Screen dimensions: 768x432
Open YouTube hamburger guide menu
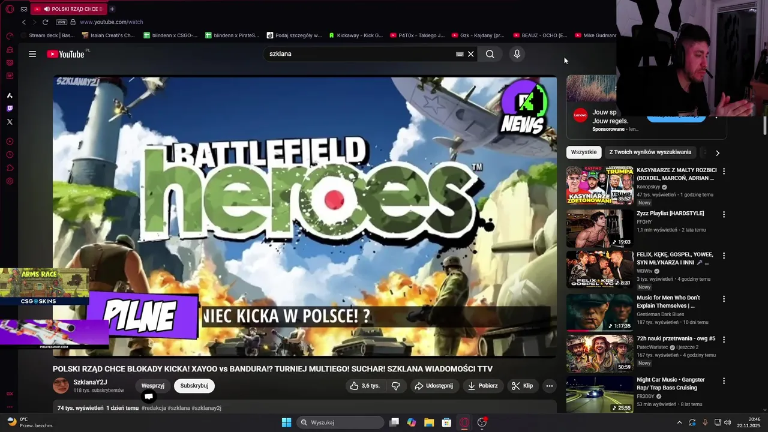pos(32,54)
